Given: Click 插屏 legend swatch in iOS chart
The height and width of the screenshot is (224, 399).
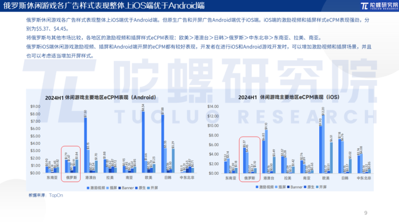Looking at the screenshot, I should pyautogui.click(x=276, y=187).
